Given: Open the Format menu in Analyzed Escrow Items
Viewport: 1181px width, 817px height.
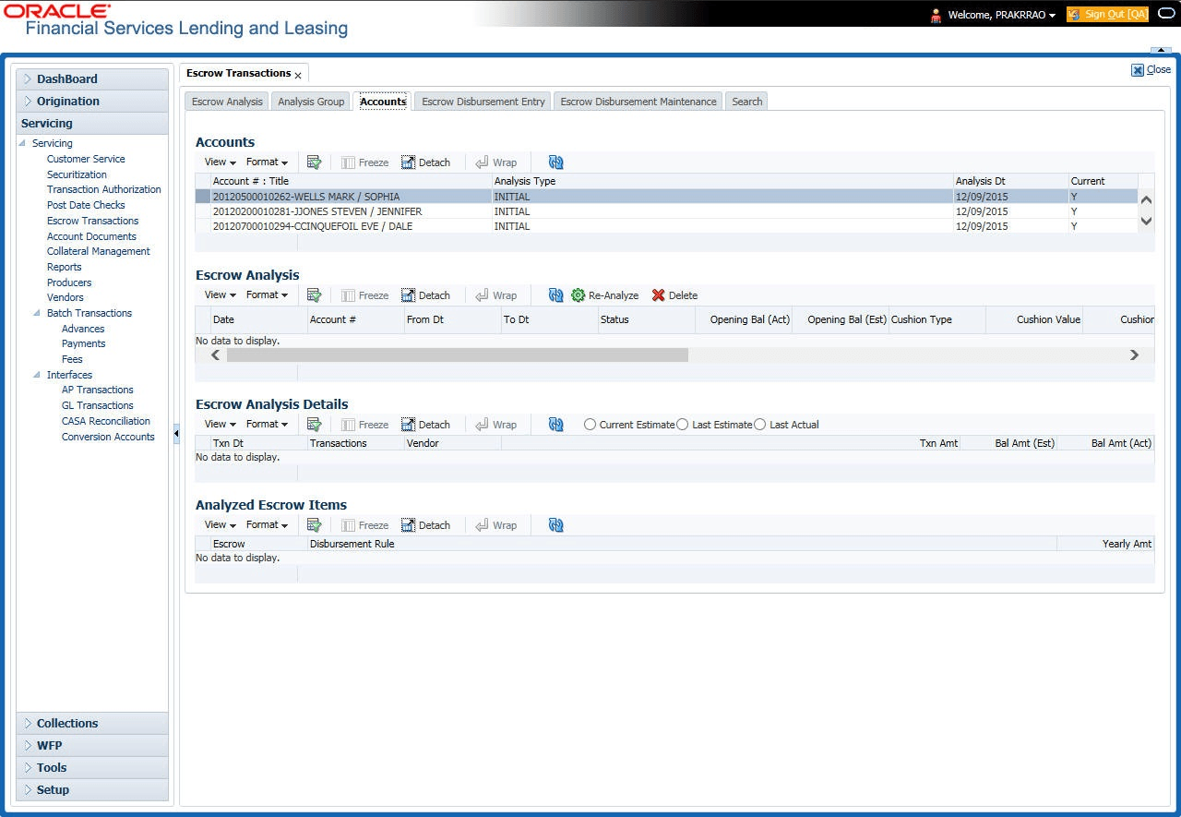Looking at the screenshot, I should [267, 525].
